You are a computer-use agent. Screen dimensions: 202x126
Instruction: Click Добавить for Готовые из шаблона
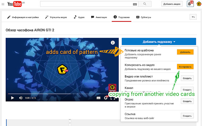(185, 52)
